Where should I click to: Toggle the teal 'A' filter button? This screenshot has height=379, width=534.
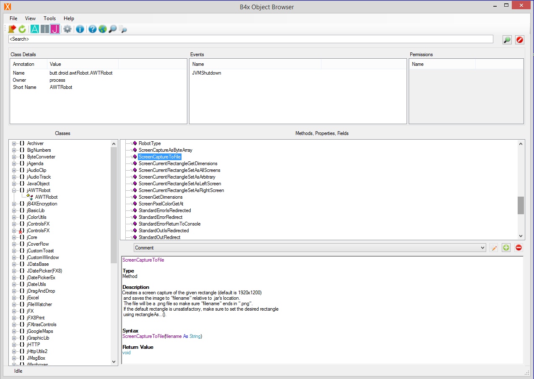point(34,29)
